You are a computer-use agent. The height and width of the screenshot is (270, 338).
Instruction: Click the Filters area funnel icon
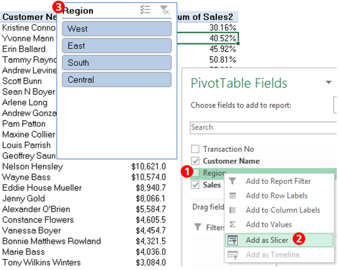[x=198, y=227]
